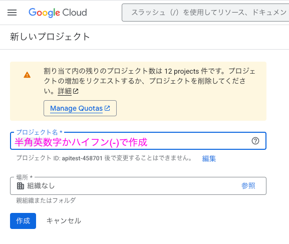Click the project ID apitest-458701 text

click(x=82, y=158)
